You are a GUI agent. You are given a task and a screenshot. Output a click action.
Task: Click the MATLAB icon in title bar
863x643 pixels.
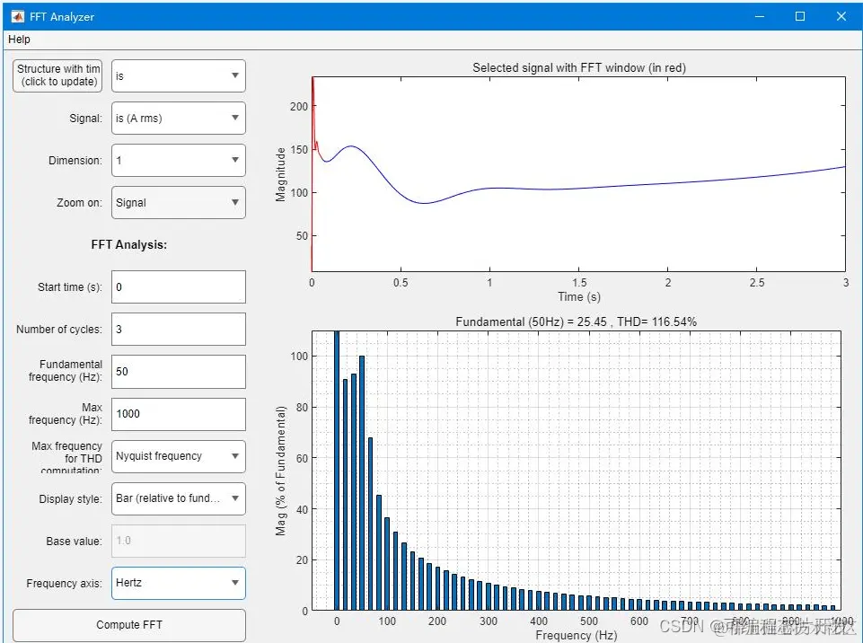18,16
